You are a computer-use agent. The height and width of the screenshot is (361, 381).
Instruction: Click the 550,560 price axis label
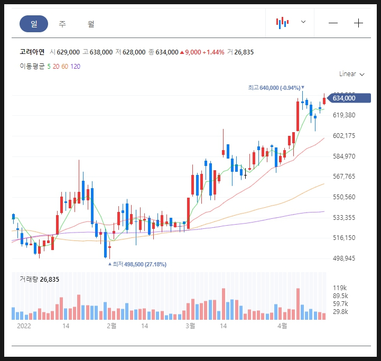[x=344, y=197]
